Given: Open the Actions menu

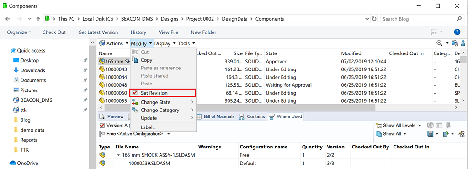Looking at the screenshot, I should tap(114, 43).
